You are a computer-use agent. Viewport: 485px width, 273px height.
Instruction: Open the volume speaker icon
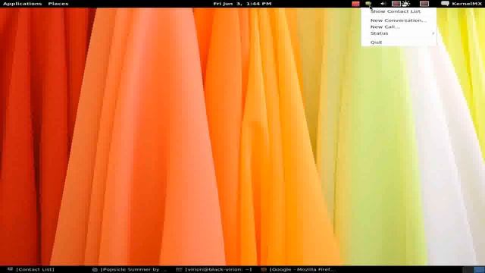pos(383,4)
